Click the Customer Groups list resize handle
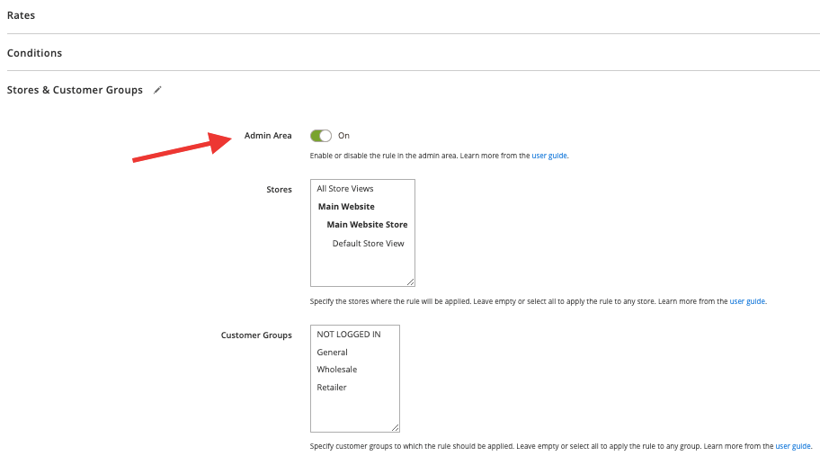 click(396, 428)
